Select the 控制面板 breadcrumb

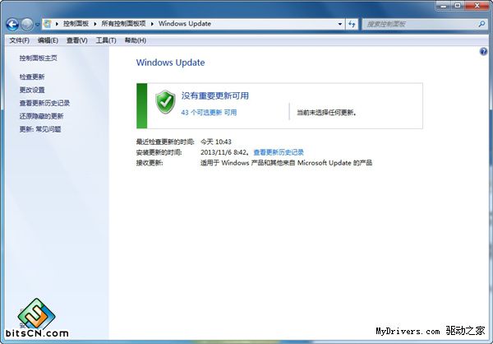pos(76,24)
